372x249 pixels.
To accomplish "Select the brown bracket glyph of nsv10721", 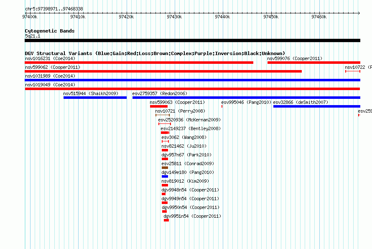I will 163,115.
